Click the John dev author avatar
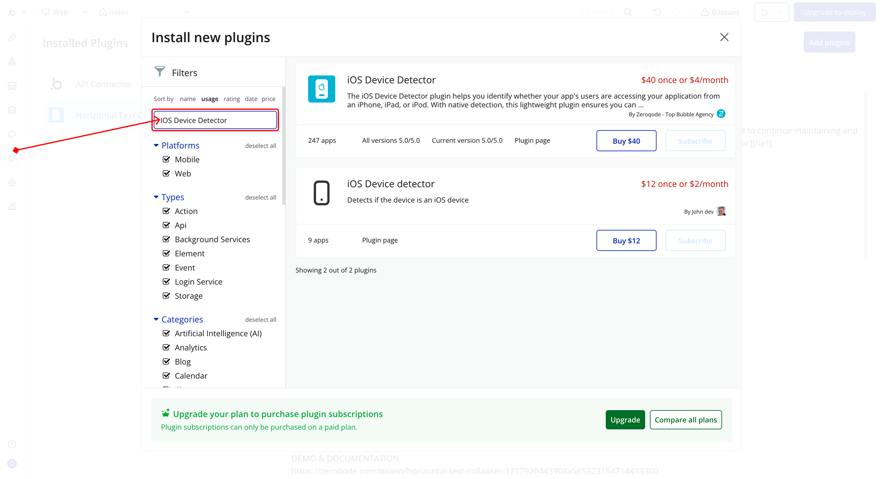The image size is (883, 479). (x=721, y=211)
